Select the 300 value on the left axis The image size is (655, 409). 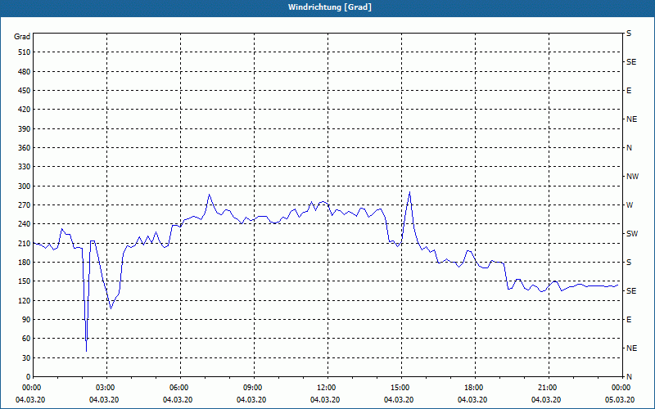click(x=25, y=186)
